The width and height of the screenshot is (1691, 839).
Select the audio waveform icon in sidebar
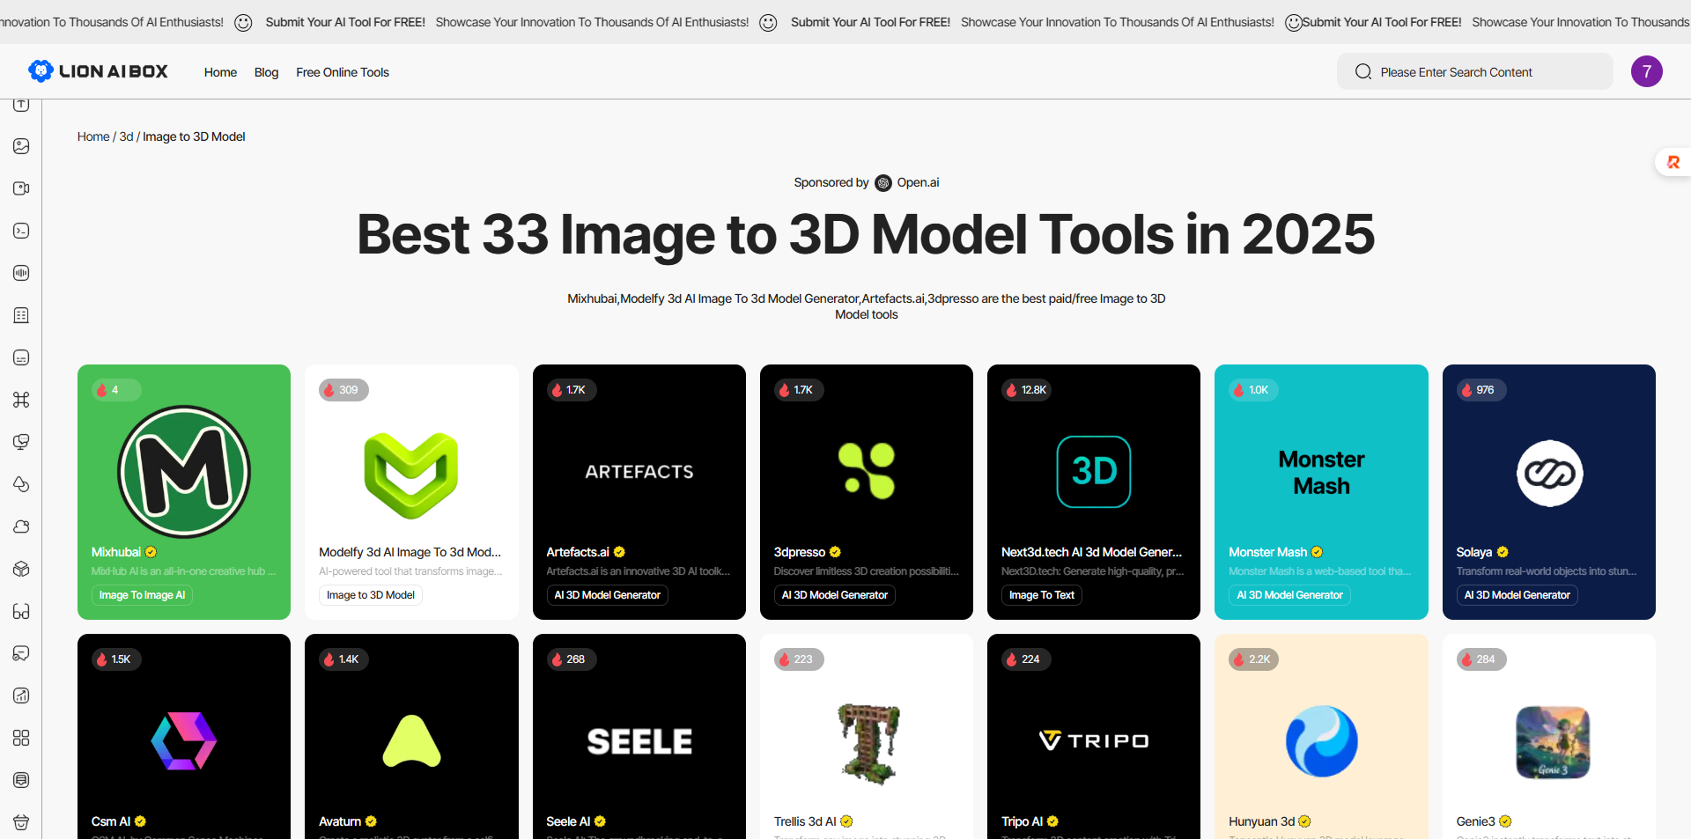click(x=21, y=273)
